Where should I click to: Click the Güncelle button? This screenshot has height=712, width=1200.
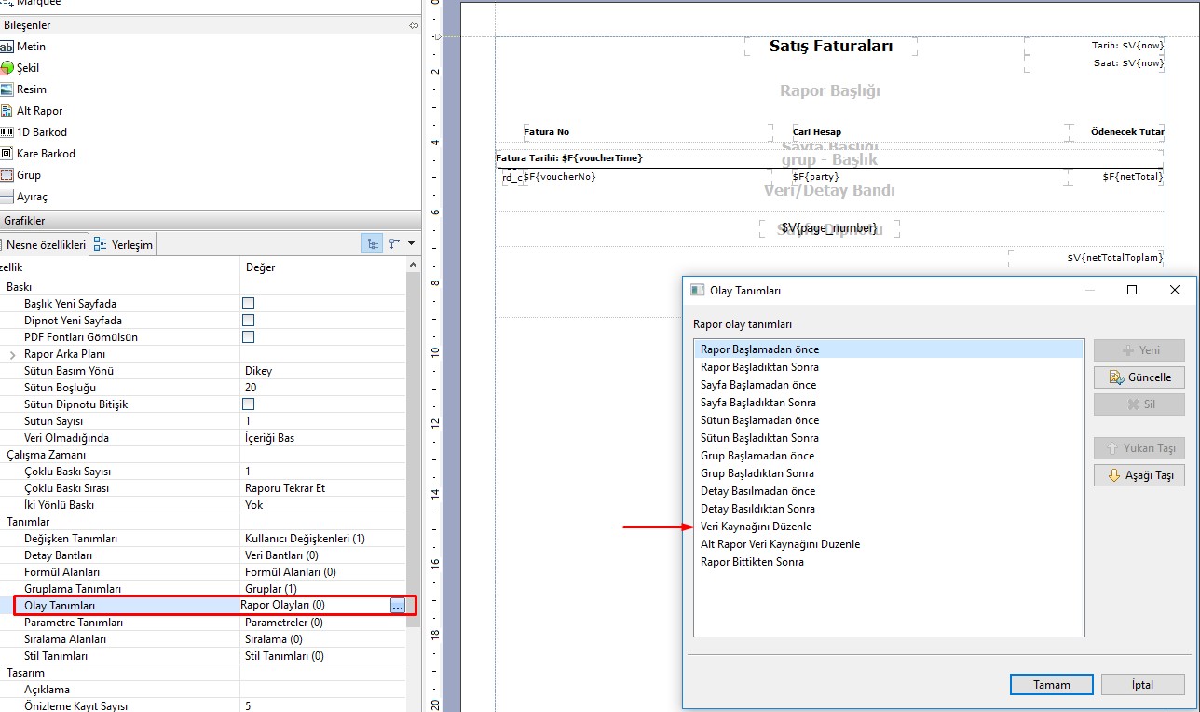[x=1139, y=377]
